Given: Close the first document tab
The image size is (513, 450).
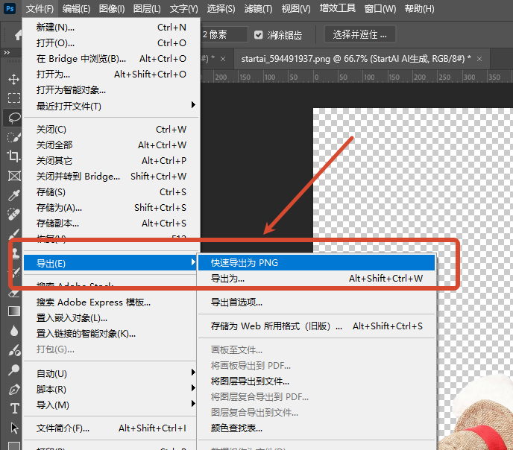Looking at the screenshot, I should 223,59.
